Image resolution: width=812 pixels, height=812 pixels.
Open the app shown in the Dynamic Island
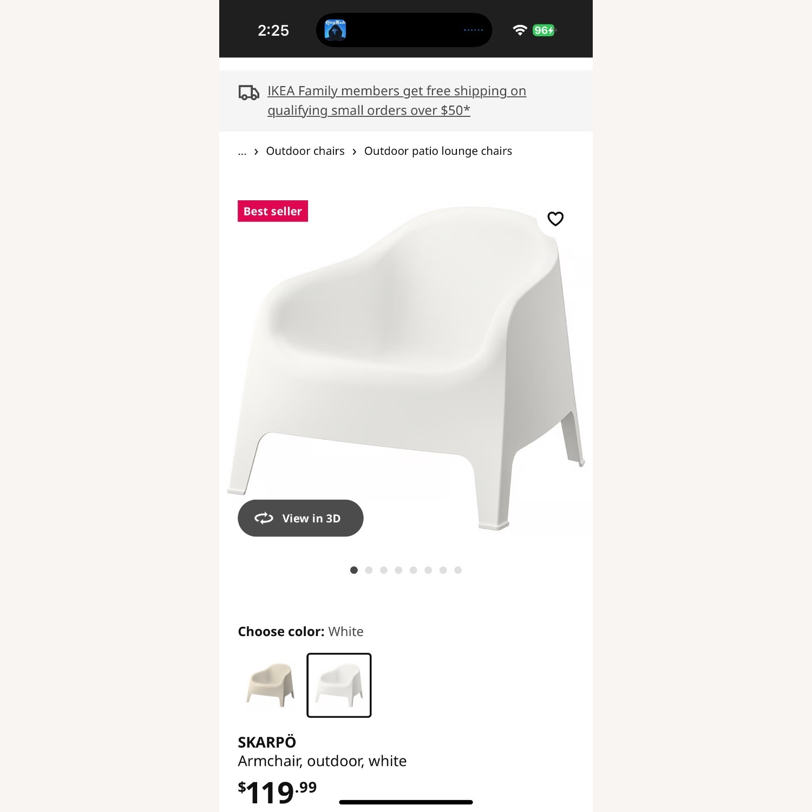pos(336,30)
